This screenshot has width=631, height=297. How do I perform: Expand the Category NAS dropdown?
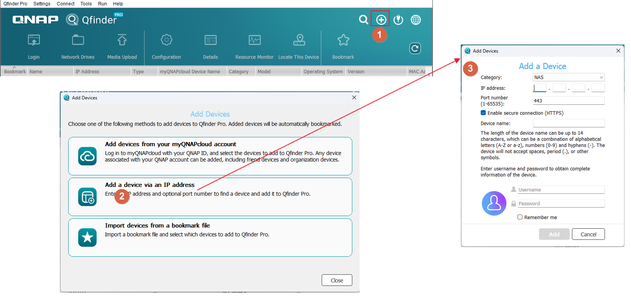tap(569, 78)
